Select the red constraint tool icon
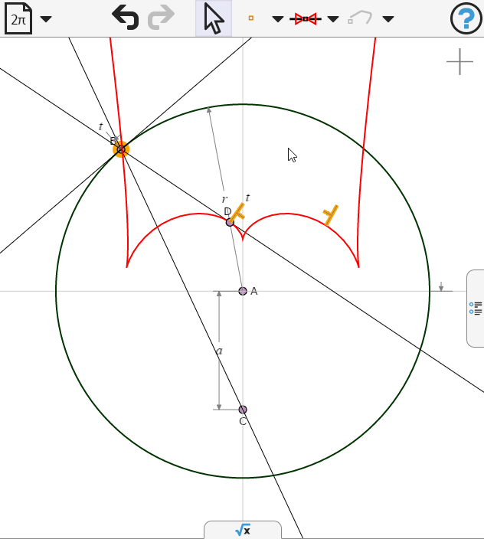The height and width of the screenshot is (539, 484). click(x=306, y=19)
